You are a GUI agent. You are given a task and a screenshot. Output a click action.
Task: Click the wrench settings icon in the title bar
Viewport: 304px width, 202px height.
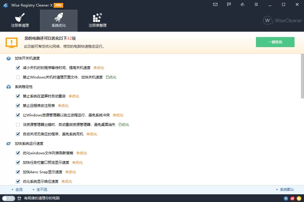pyautogui.click(x=242, y=4)
